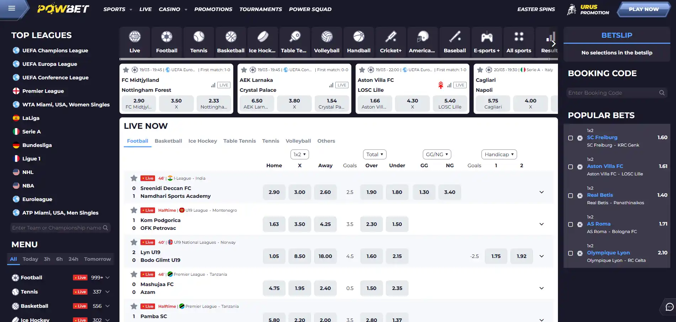
Task: Open the Power Squad page
Action: (310, 9)
